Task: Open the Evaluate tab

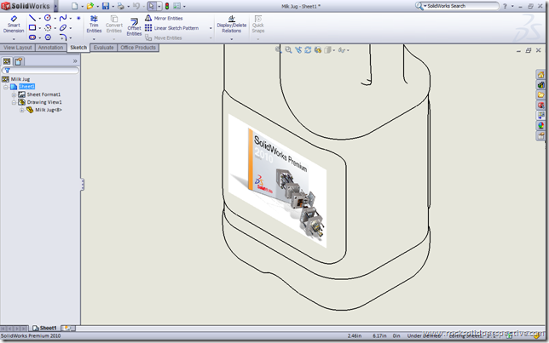Action: 104,48
